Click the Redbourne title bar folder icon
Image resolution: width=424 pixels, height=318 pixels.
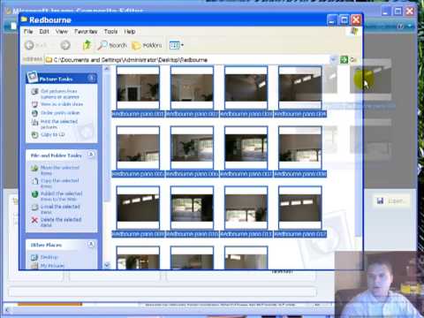(24, 19)
